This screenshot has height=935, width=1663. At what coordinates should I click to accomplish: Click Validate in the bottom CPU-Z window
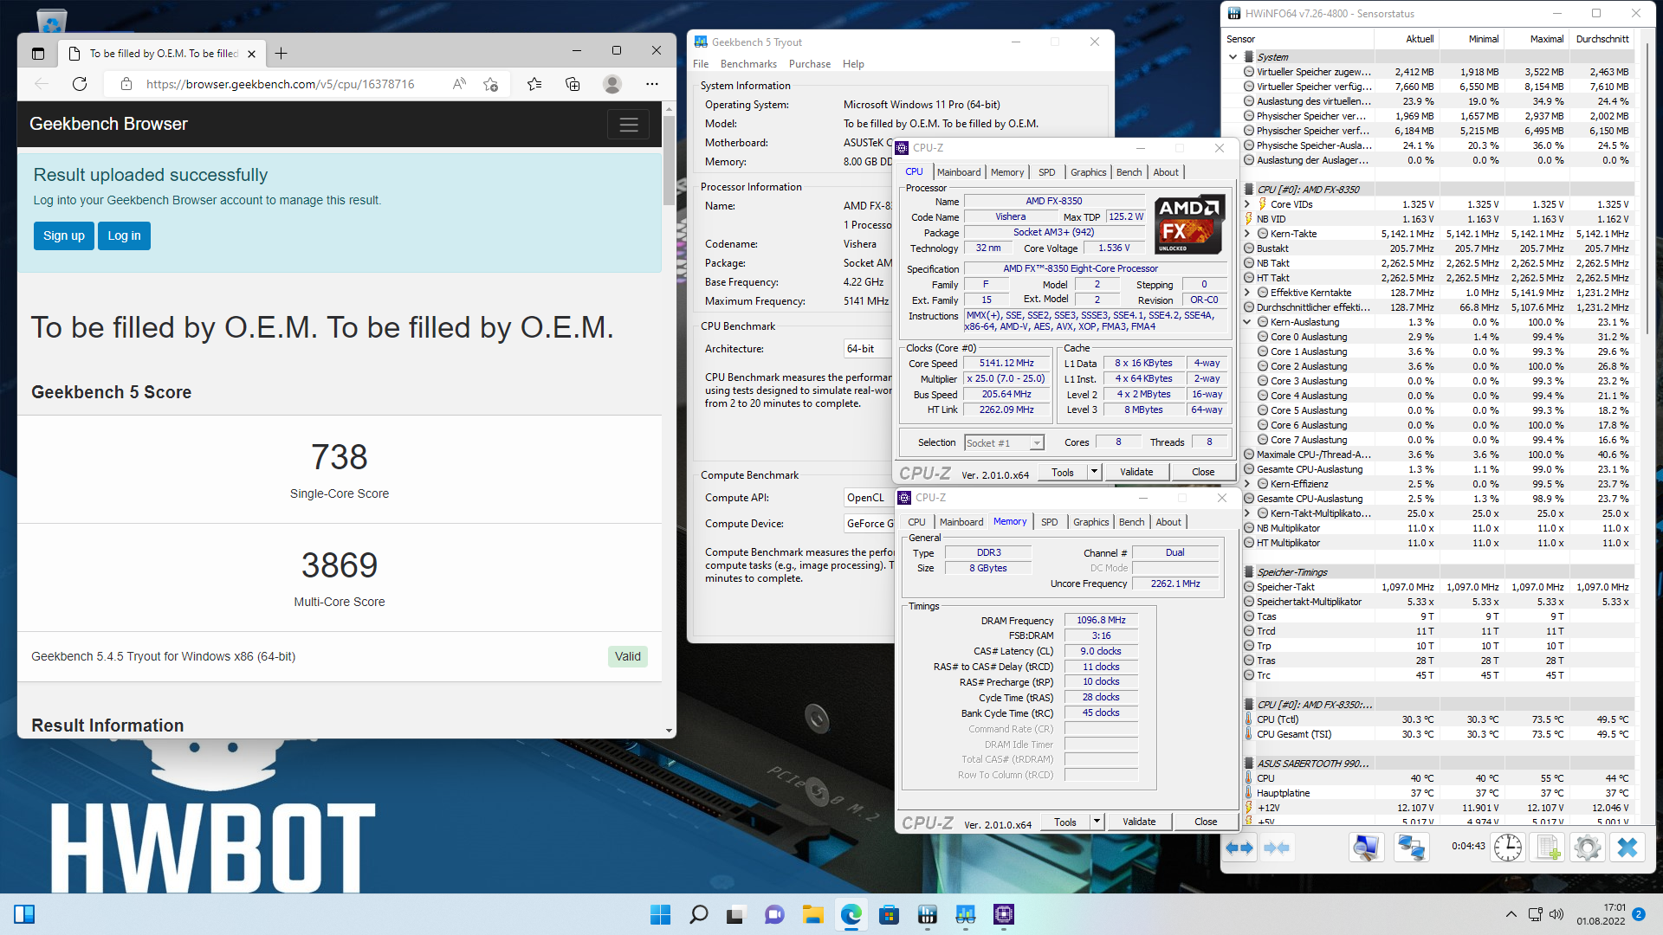tap(1139, 822)
